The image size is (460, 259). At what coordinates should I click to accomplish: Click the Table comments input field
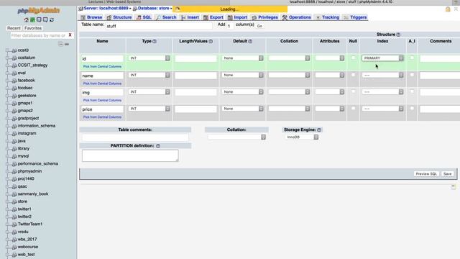click(x=135, y=137)
